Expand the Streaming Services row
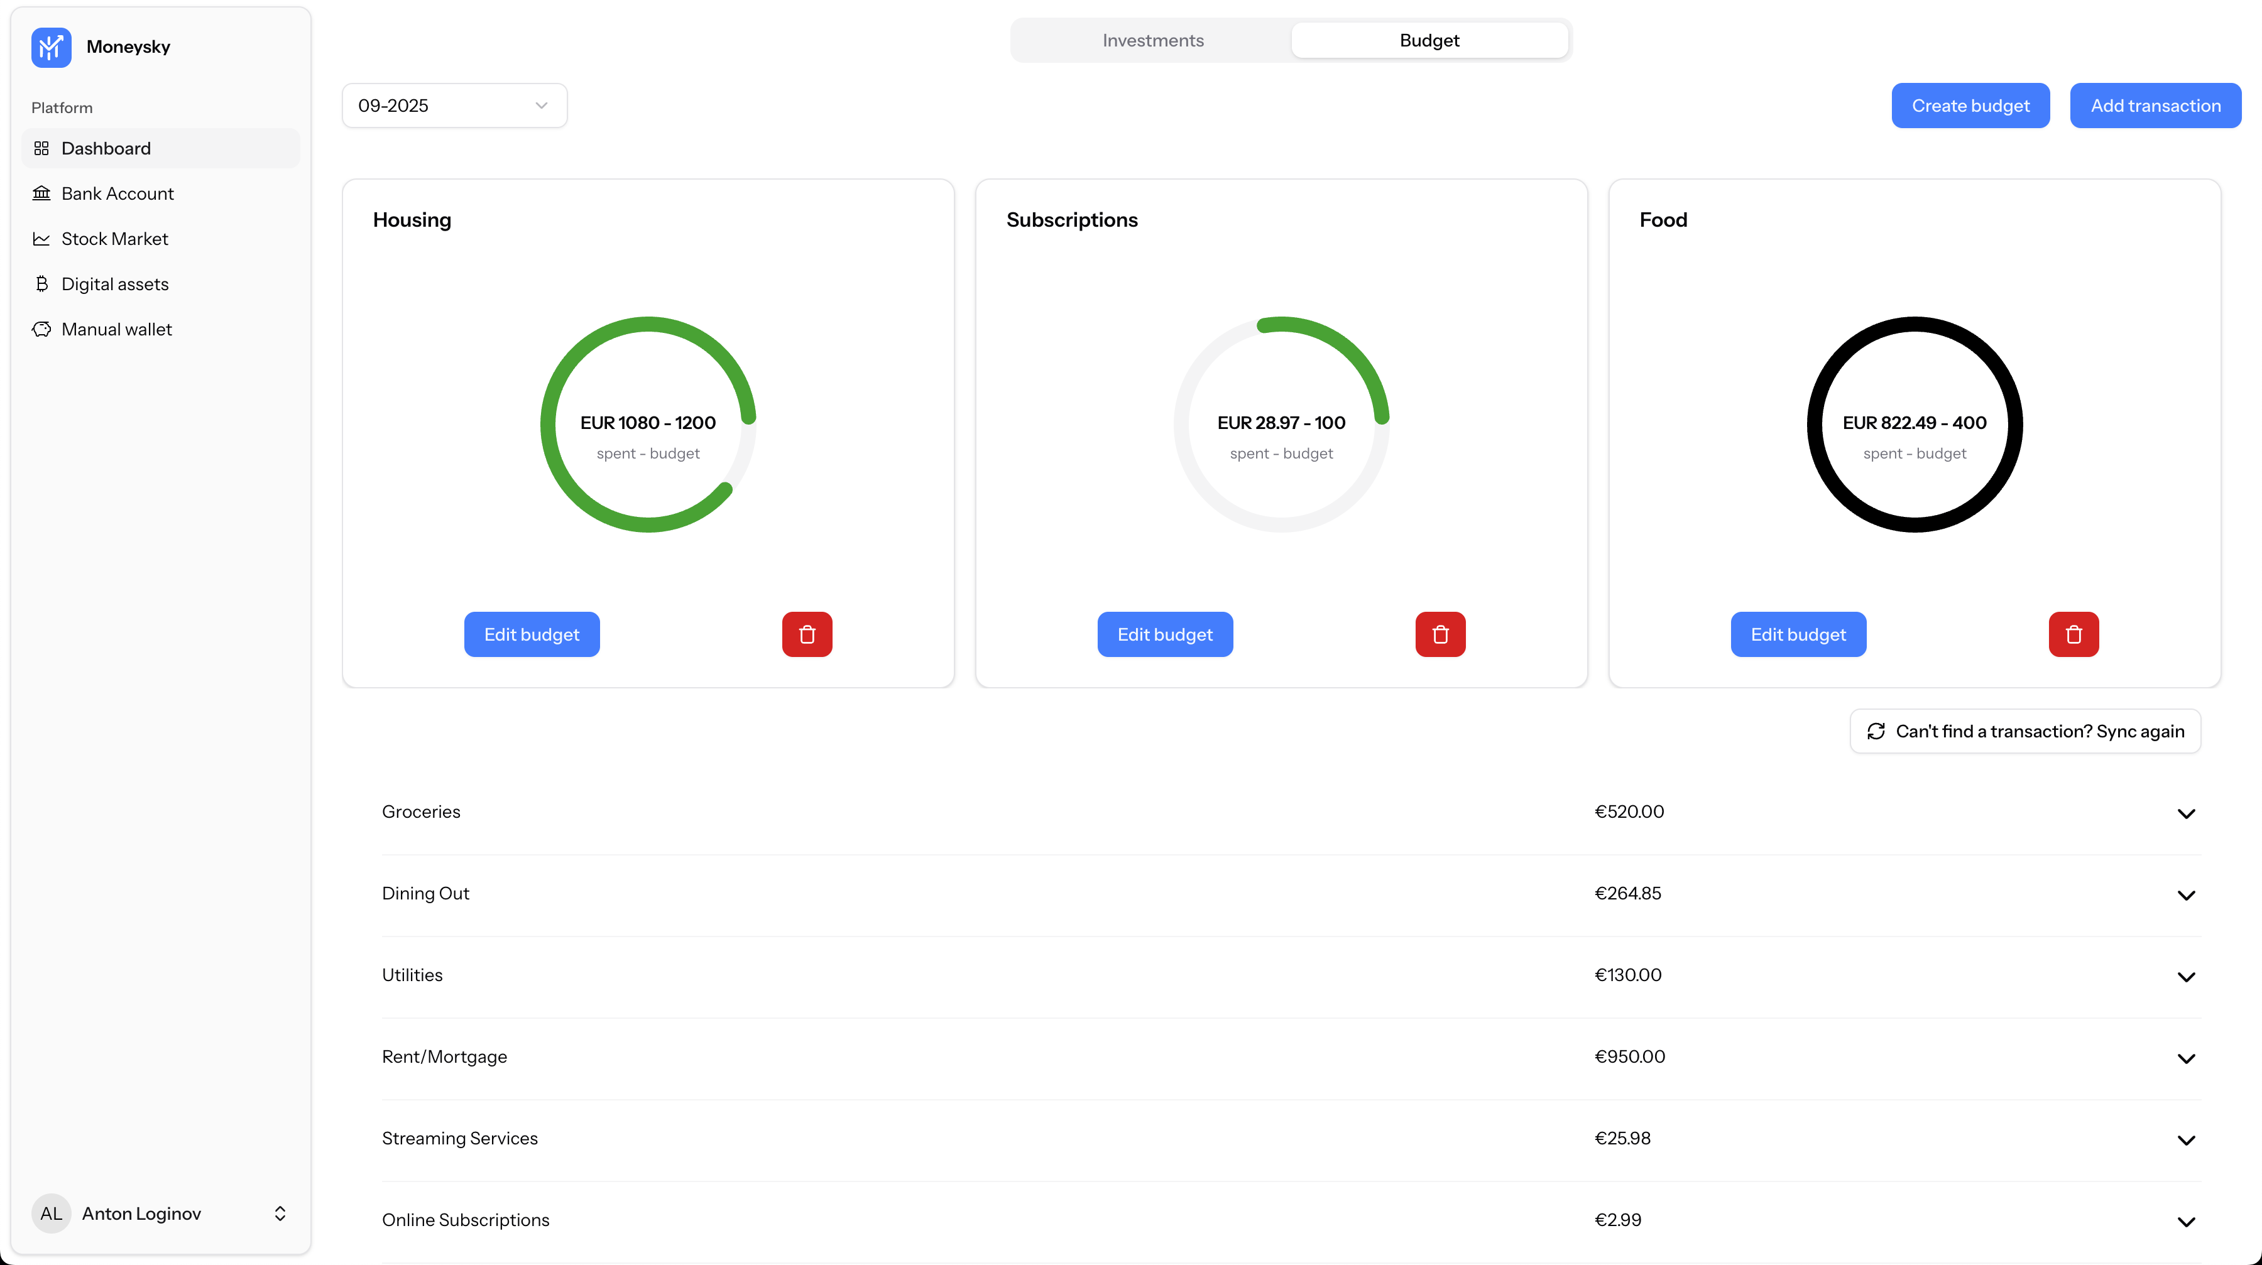 pyautogui.click(x=2185, y=1139)
